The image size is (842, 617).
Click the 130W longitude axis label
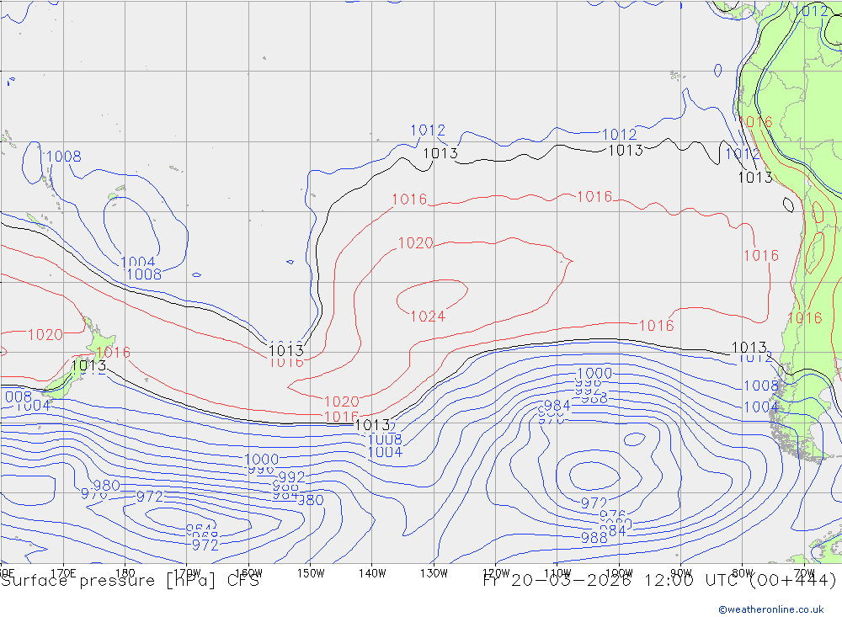point(434,573)
